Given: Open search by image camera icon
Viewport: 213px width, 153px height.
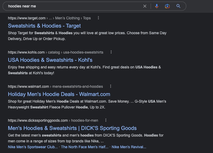Looking at the screenshot, I should (x=167, y=6).
